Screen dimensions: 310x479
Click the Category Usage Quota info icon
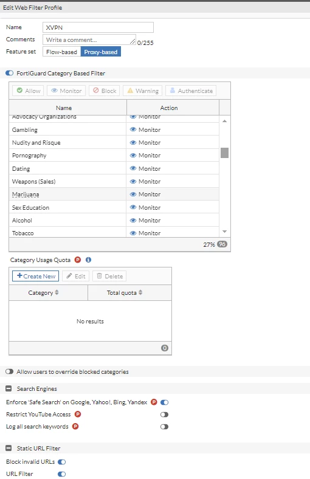(88, 260)
